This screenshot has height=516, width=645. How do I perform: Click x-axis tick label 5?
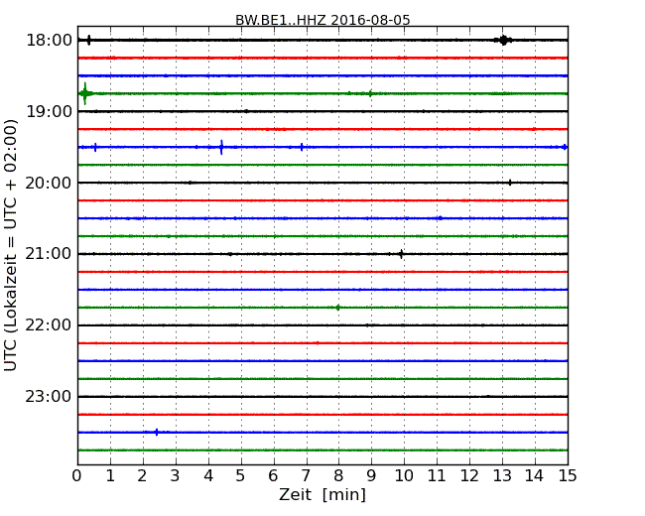pyautogui.click(x=241, y=475)
